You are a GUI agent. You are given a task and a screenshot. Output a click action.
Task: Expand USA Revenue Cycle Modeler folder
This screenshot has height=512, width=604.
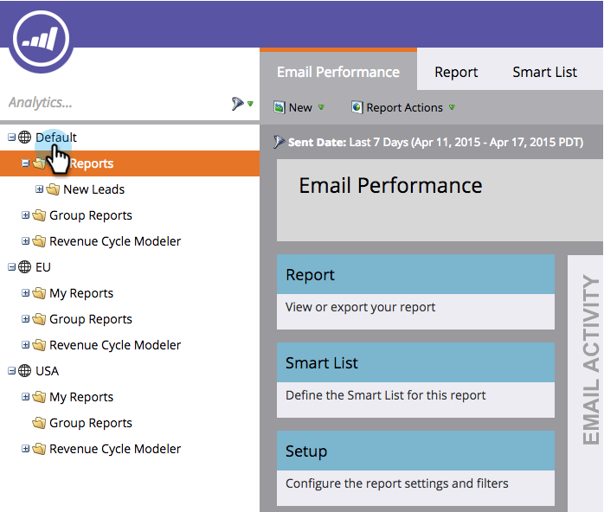(25, 449)
